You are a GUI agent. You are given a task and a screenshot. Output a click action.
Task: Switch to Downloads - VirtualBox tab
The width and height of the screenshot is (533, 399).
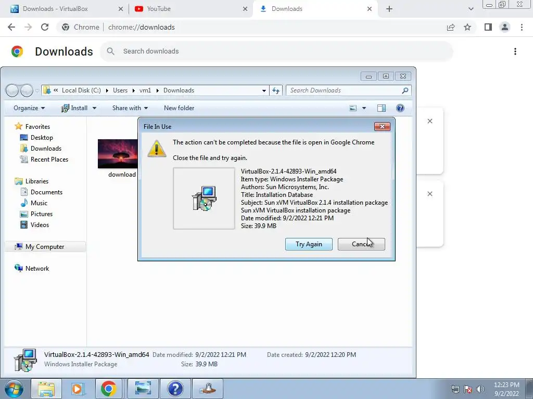[x=55, y=9]
